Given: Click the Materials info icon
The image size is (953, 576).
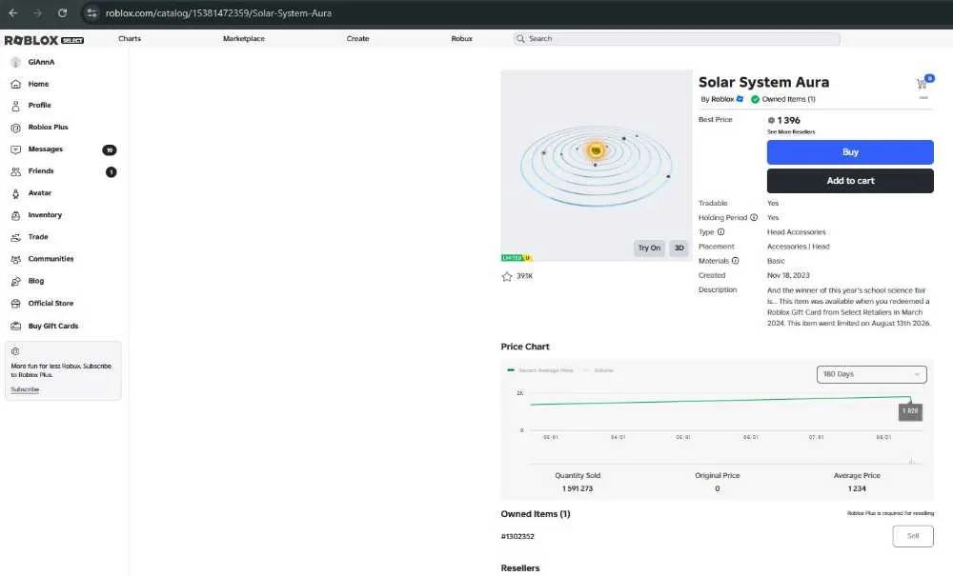Looking at the screenshot, I should (736, 261).
